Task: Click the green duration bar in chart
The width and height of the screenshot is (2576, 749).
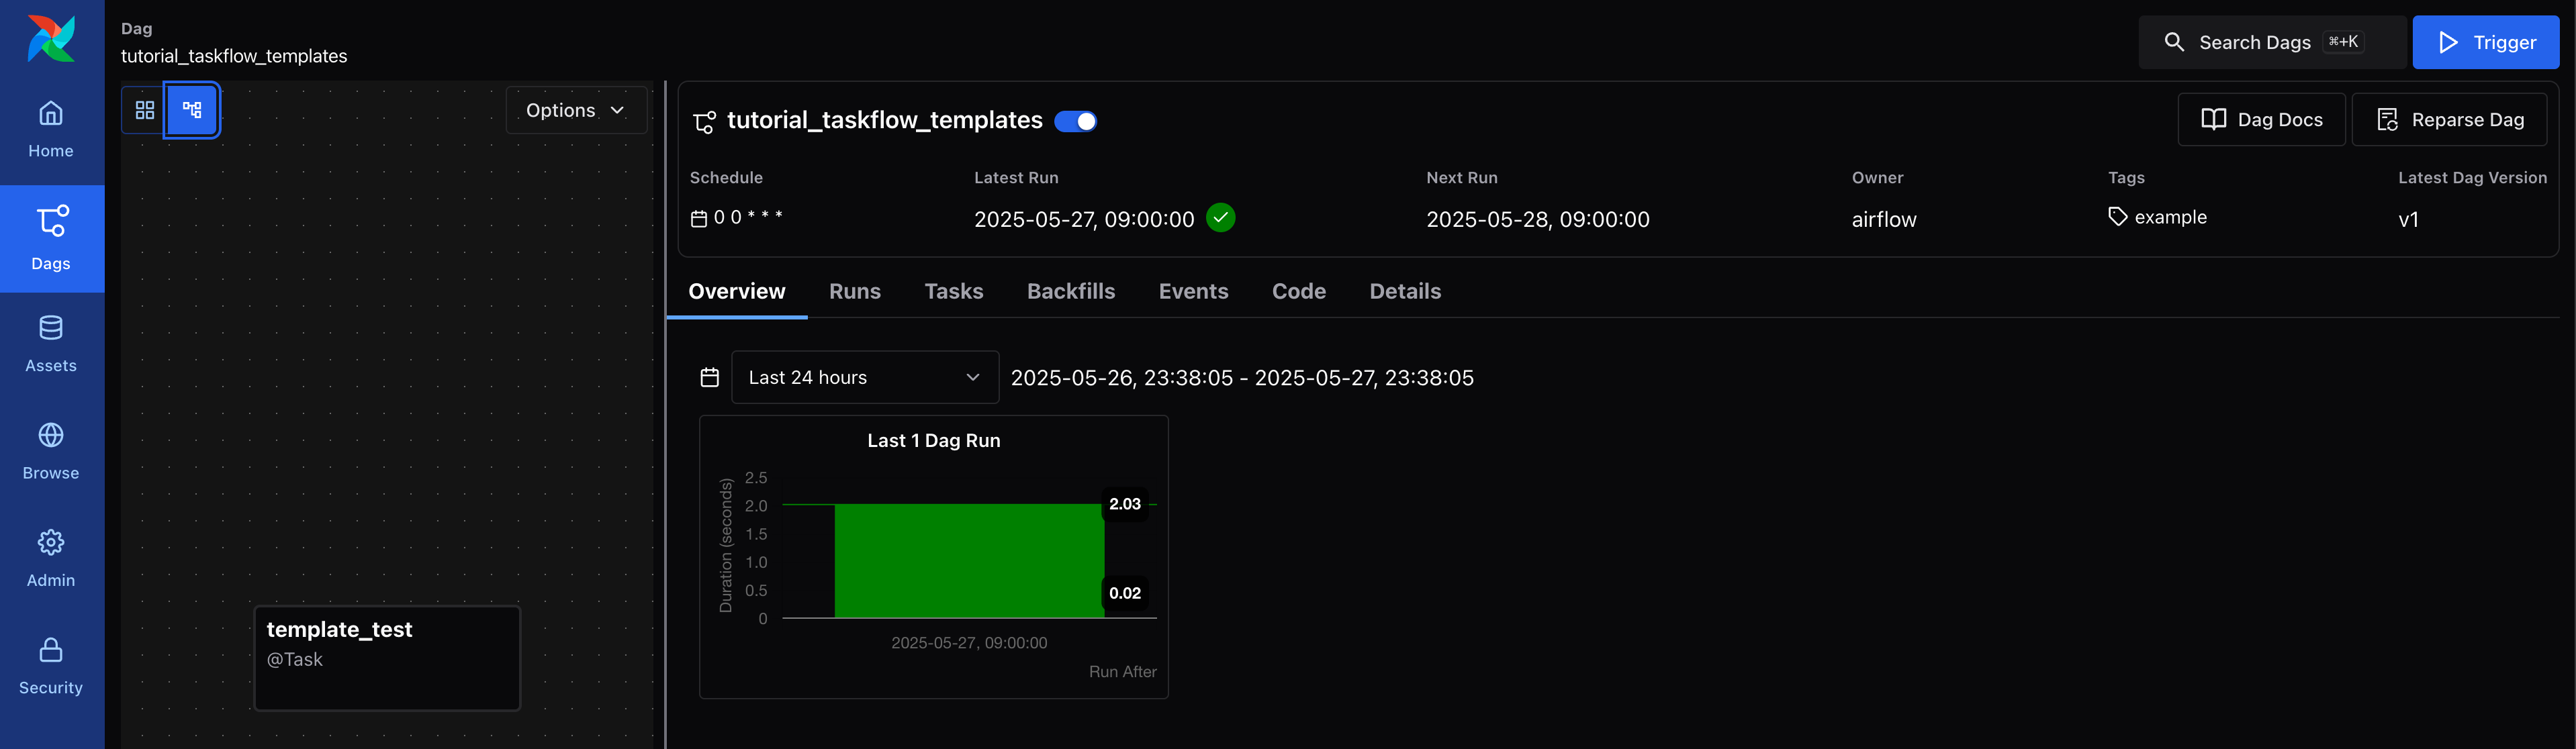Action: pos(968,560)
